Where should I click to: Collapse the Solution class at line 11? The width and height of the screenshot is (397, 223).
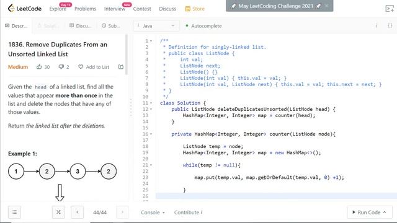point(151,103)
